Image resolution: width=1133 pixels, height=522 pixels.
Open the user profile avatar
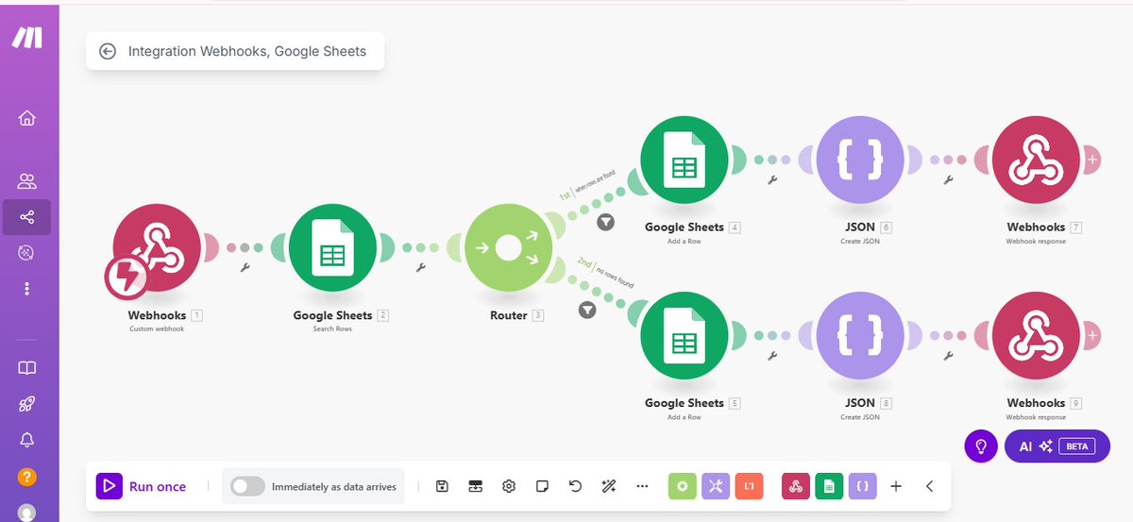[26, 513]
